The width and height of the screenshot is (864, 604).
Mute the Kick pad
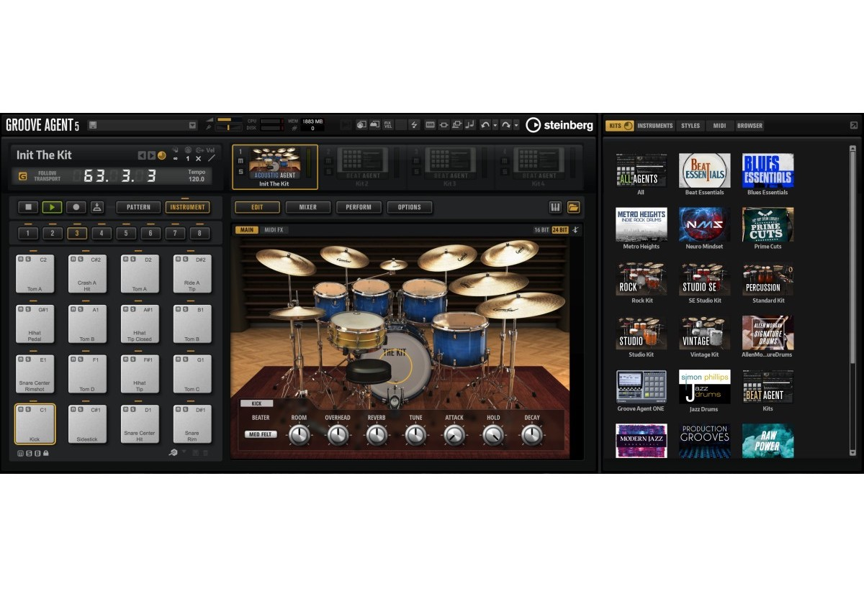click(x=20, y=410)
